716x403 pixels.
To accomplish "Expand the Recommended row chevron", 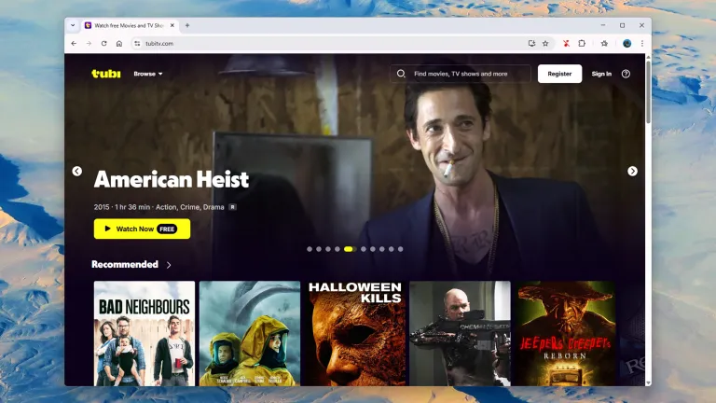I will coord(169,265).
